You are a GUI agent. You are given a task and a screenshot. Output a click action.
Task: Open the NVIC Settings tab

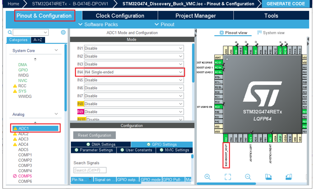click(175, 150)
